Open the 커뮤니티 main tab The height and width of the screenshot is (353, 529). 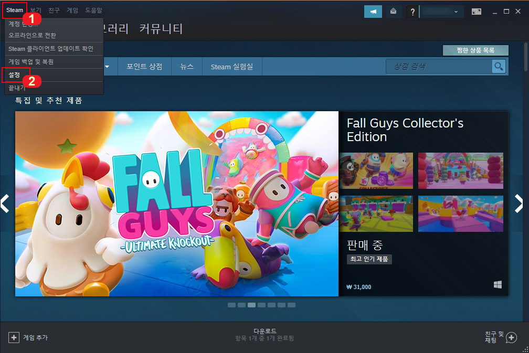pyautogui.click(x=161, y=29)
